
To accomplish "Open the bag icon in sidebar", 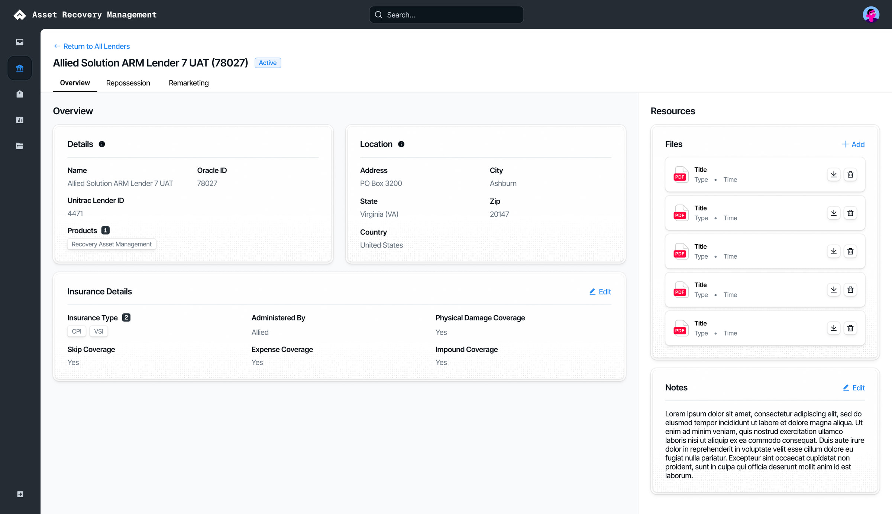I will [20, 94].
